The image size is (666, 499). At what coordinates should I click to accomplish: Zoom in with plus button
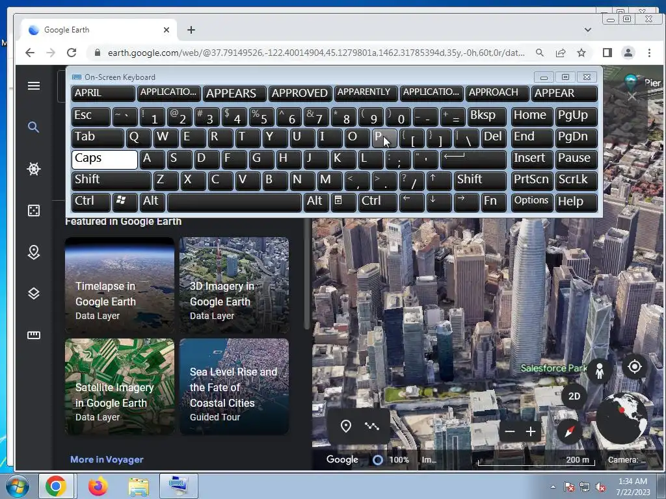(531, 432)
